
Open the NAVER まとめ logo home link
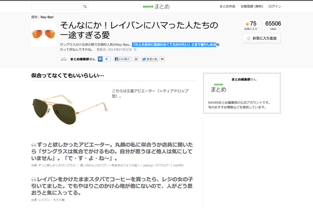click(156, 7)
